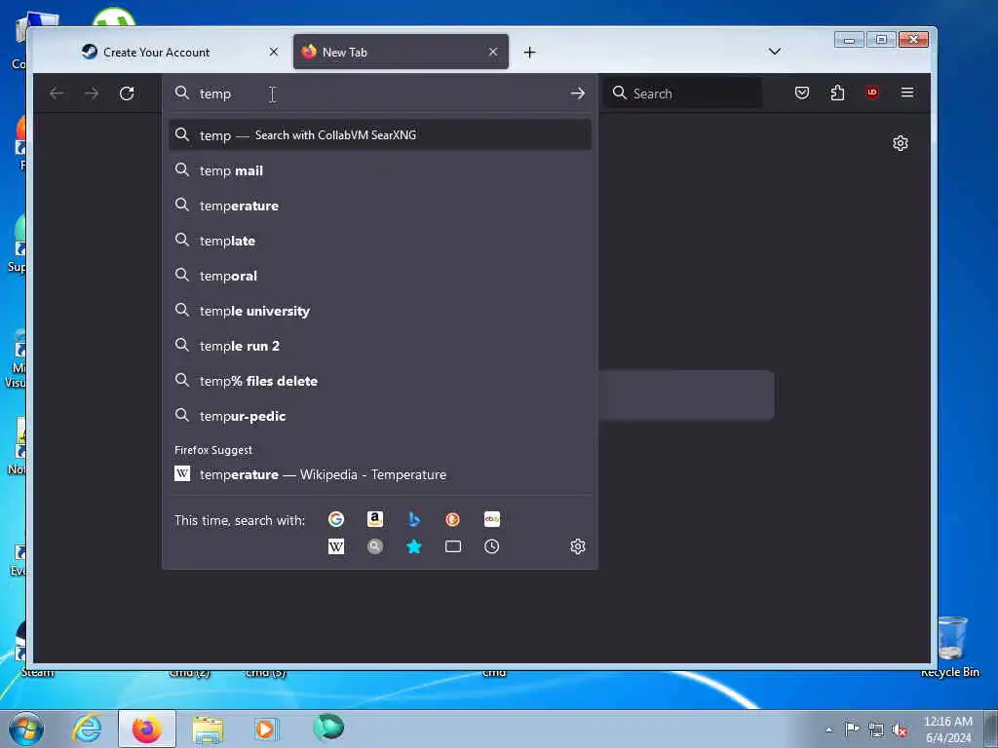998x748 pixels.
Task: Click the taskbar clock showing 12:16 AM
Action: point(948,729)
